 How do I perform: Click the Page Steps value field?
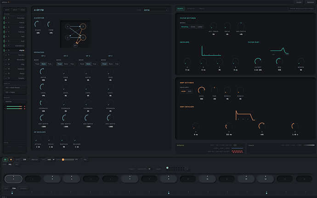[x=150, y=169]
